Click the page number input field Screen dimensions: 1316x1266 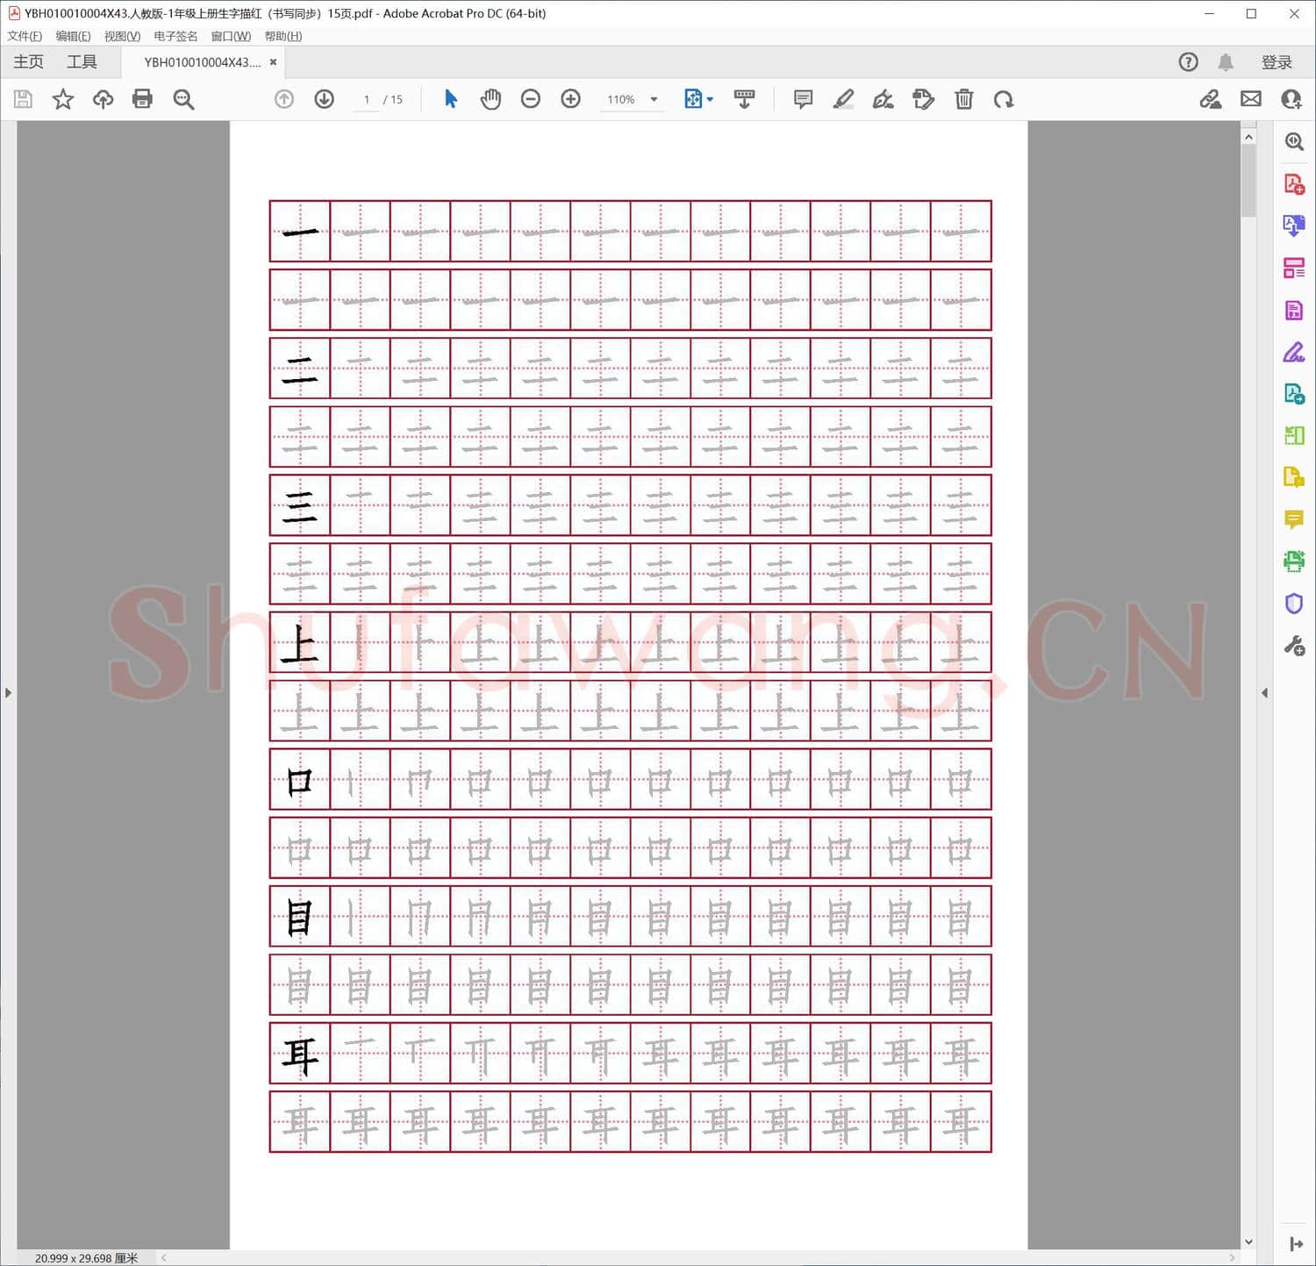click(x=367, y=99)
